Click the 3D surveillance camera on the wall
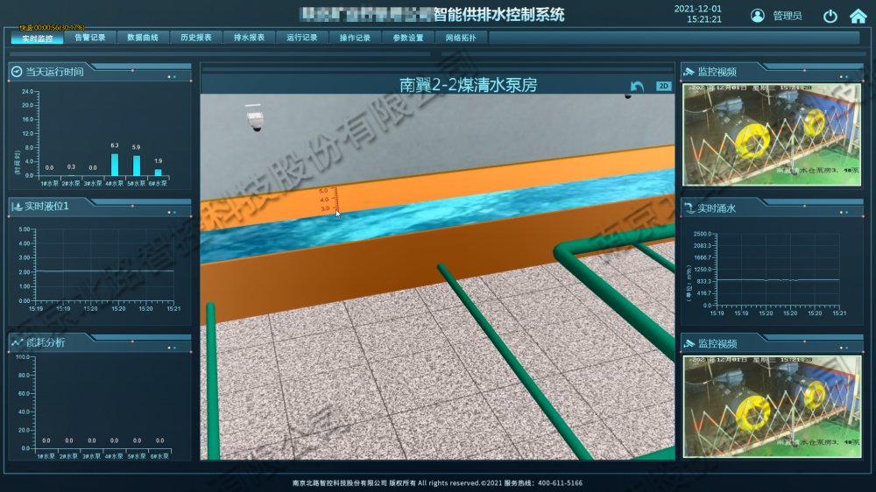Image resolution: width=876 pixels, height=492 pixels. pos(254,117)
